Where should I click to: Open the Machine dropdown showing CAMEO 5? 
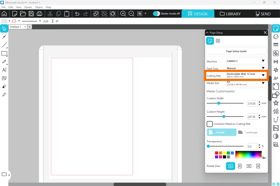245,61
